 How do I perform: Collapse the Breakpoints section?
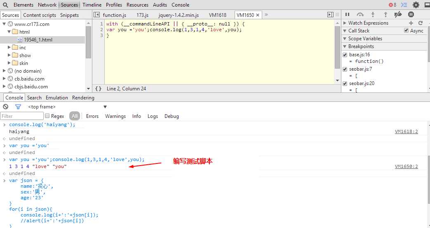click(345, 46)
